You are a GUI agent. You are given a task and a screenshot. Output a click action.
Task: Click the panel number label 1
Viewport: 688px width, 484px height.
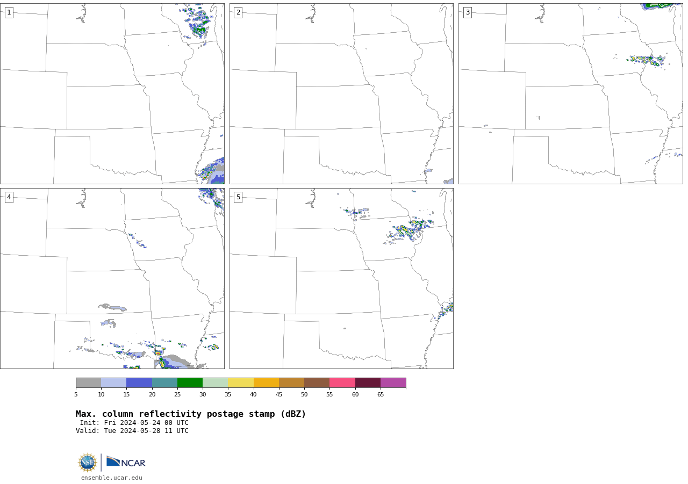point(9,12)
